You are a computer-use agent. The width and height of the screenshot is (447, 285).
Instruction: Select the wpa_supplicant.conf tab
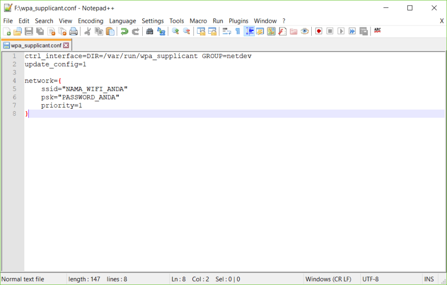point(36,45)
